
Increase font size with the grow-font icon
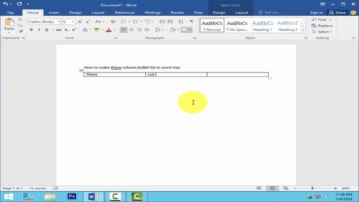coord(80,21)
